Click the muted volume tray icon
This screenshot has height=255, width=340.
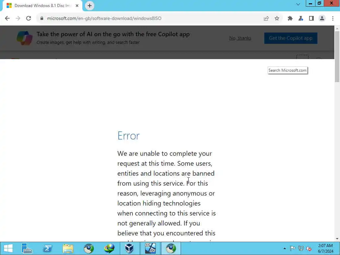coord(309,248)
